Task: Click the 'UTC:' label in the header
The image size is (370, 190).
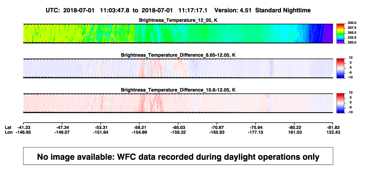Action: pos(53,10)
